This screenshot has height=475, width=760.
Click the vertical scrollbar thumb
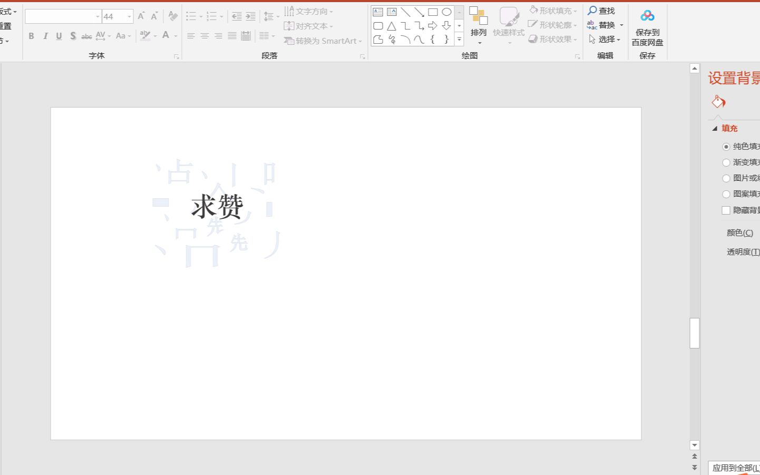pyautogui.click(x=695, y=333)
